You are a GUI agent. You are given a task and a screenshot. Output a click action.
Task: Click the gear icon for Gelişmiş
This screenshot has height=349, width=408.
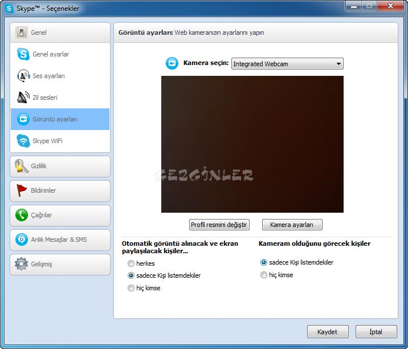tap(21, 264)
